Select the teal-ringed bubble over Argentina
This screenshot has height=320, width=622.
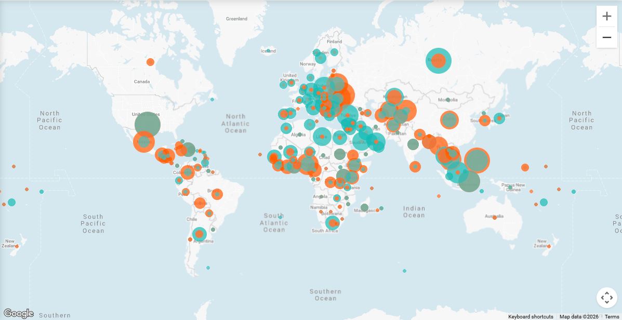(199, 234)
